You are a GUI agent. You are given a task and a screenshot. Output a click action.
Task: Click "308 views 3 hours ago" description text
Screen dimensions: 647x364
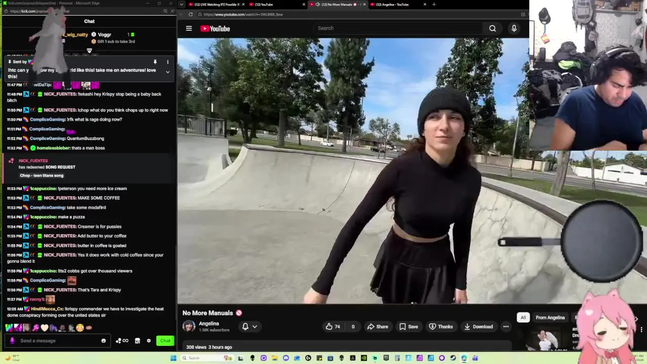click(x=209, y=347)
